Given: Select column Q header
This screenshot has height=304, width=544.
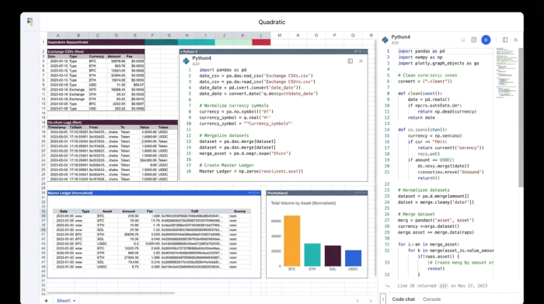Looking at the screenshot, I should [353, 36].
